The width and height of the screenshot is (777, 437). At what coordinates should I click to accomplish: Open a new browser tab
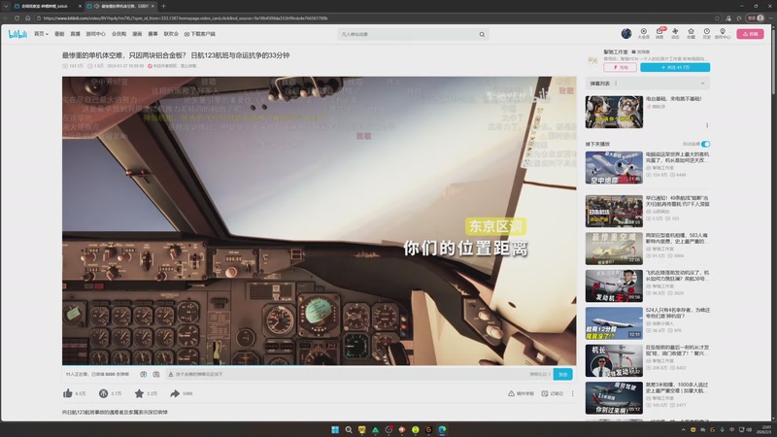pyautogui.click(x=163, y=6)
